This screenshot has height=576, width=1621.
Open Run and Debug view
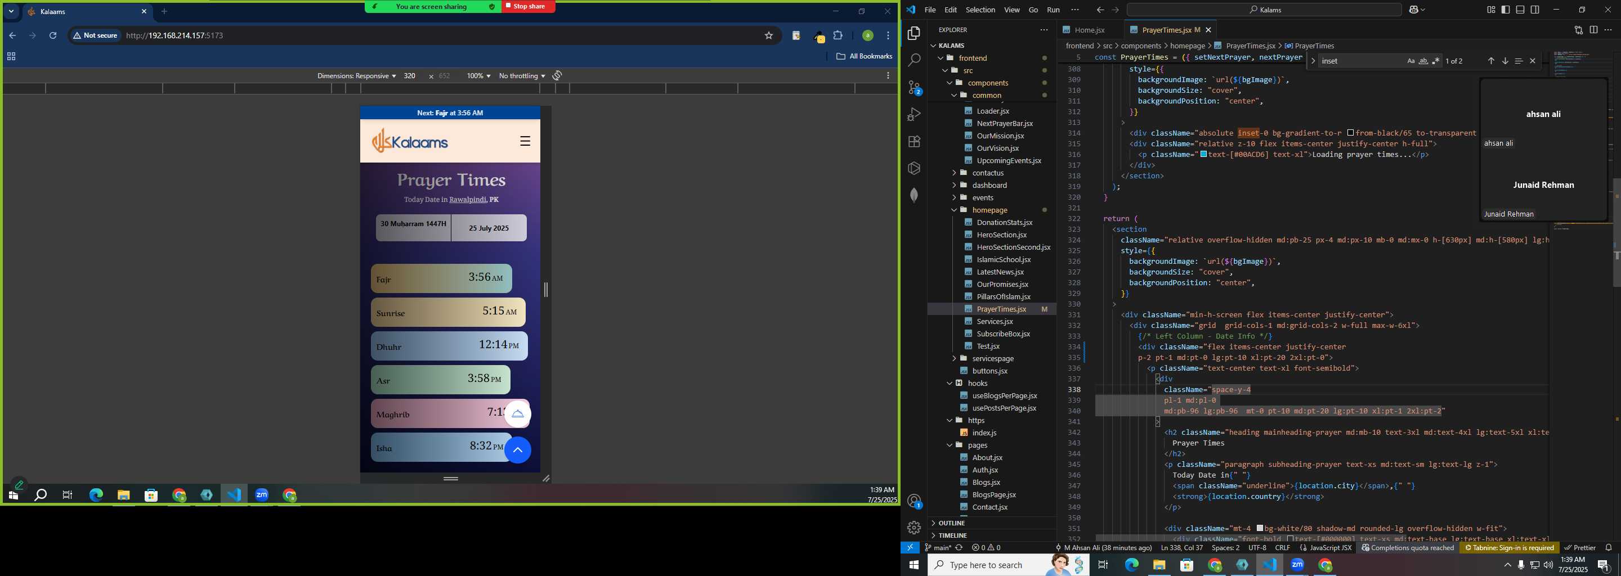(914, 114)
